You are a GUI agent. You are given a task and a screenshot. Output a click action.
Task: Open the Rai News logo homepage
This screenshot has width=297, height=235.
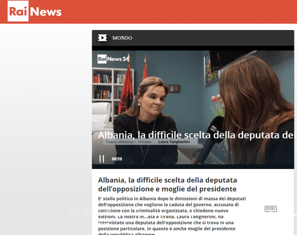click(x=34, y=11)
